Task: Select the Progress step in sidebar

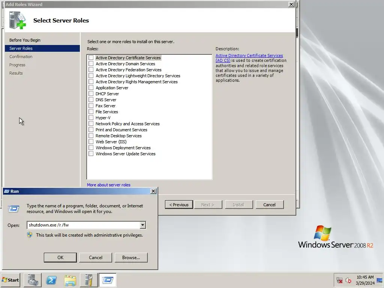Action: (x=17, y=65)
